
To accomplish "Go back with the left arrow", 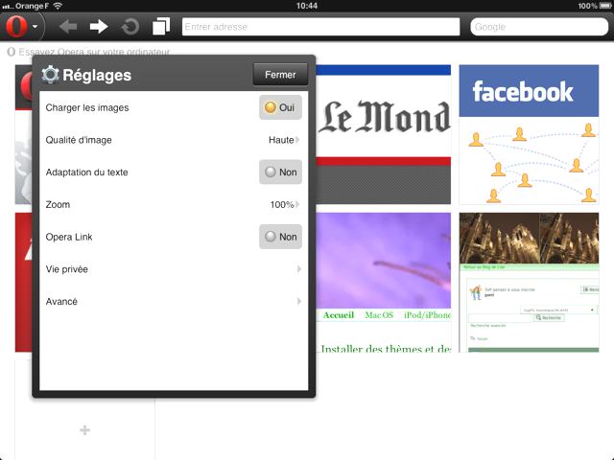I will 68,27.
